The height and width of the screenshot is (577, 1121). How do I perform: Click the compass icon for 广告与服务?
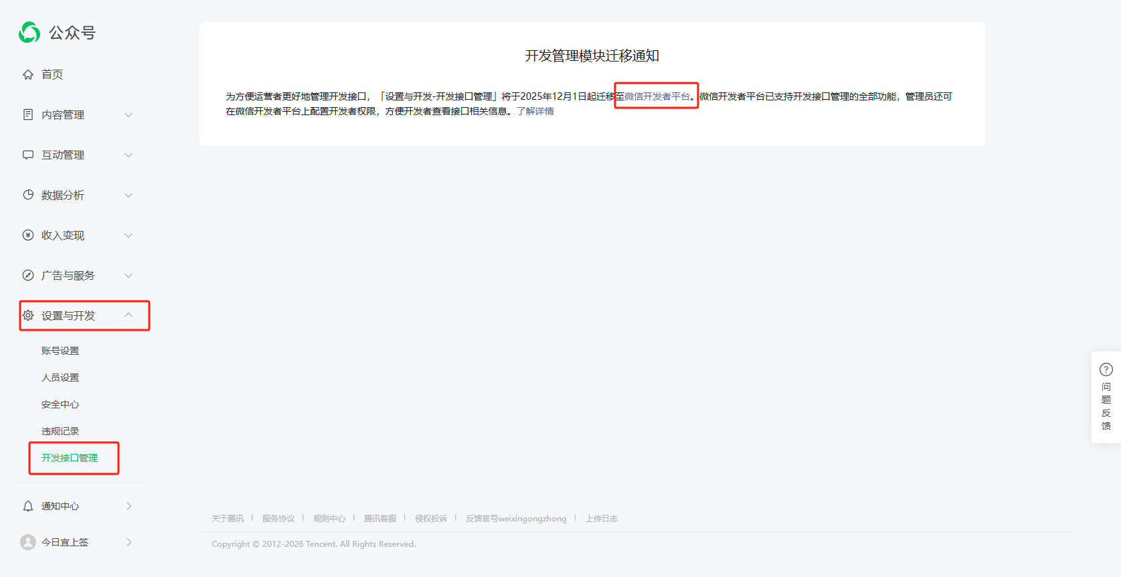pos(28,275)
